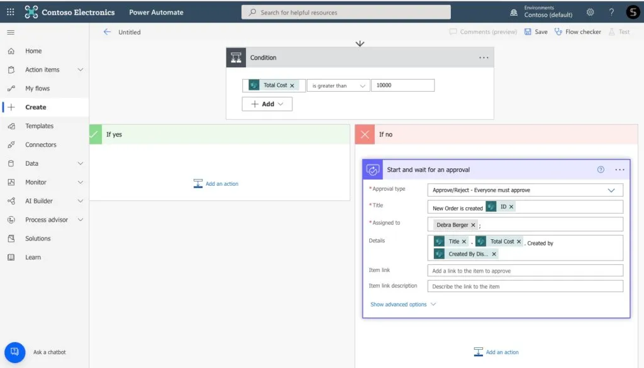This screenshot has width=644, height=368.
Task: Remove Total Cost token from condition
Action: click(x=292, y=85)
